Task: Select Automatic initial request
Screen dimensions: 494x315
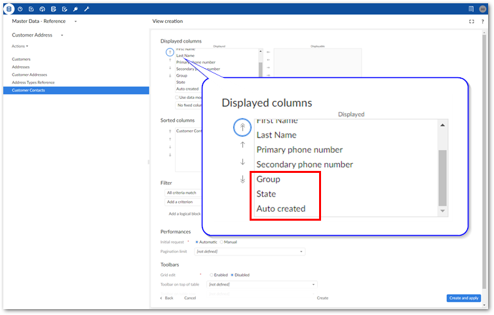Action: pos(197,242)
